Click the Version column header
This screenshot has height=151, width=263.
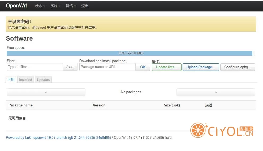99,105
